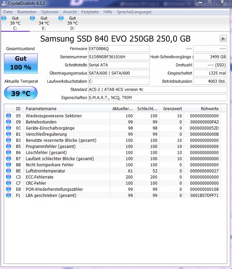This screenshot has height=269, width=232.
Task: Click the 39 °C temperature button
Action: 21,93
